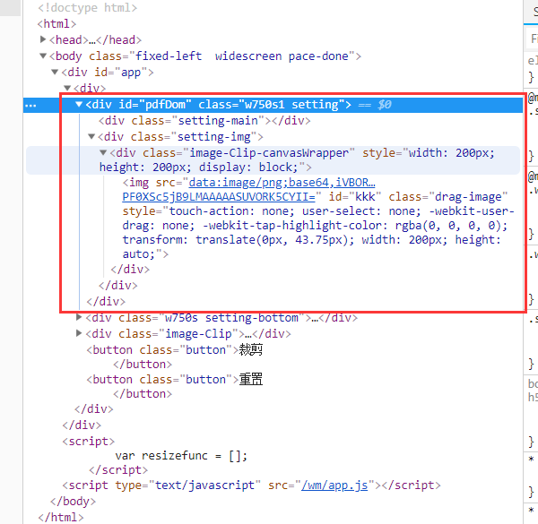Collapse the body fixed-left element

click(43, 56)
